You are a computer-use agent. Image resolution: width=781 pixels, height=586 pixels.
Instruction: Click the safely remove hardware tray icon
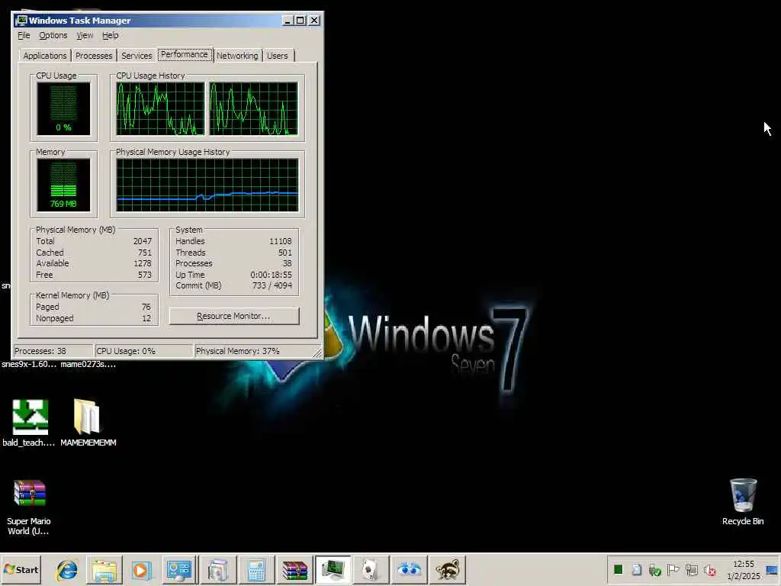[654, 569]
